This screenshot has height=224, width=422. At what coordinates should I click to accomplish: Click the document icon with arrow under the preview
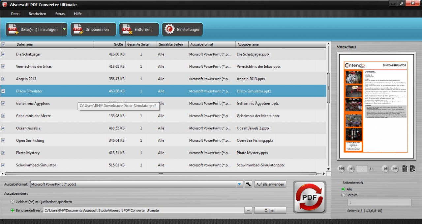tap(412, 169)
